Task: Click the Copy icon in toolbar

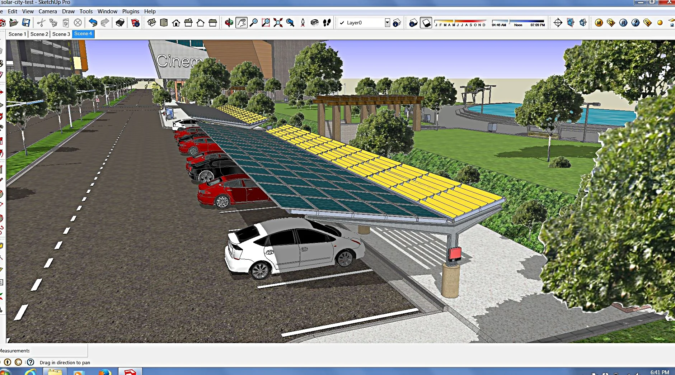Action: point(53,23)
